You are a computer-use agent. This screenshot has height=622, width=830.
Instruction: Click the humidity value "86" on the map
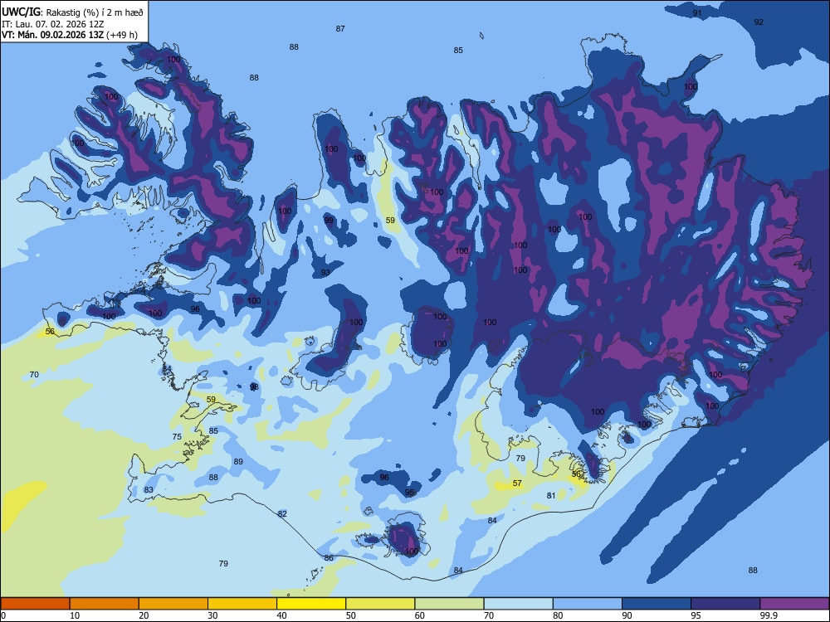point(329,557)
